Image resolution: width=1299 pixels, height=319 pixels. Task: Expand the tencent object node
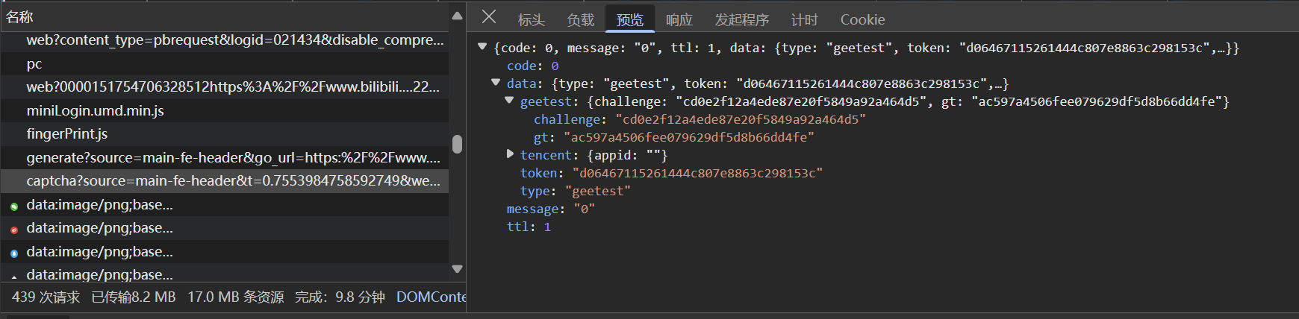[x=510, y=154]
